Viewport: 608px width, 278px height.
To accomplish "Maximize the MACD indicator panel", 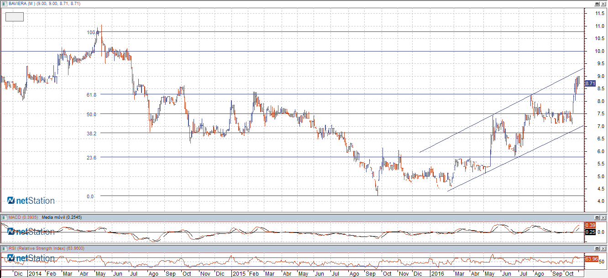I will point(597,217).
